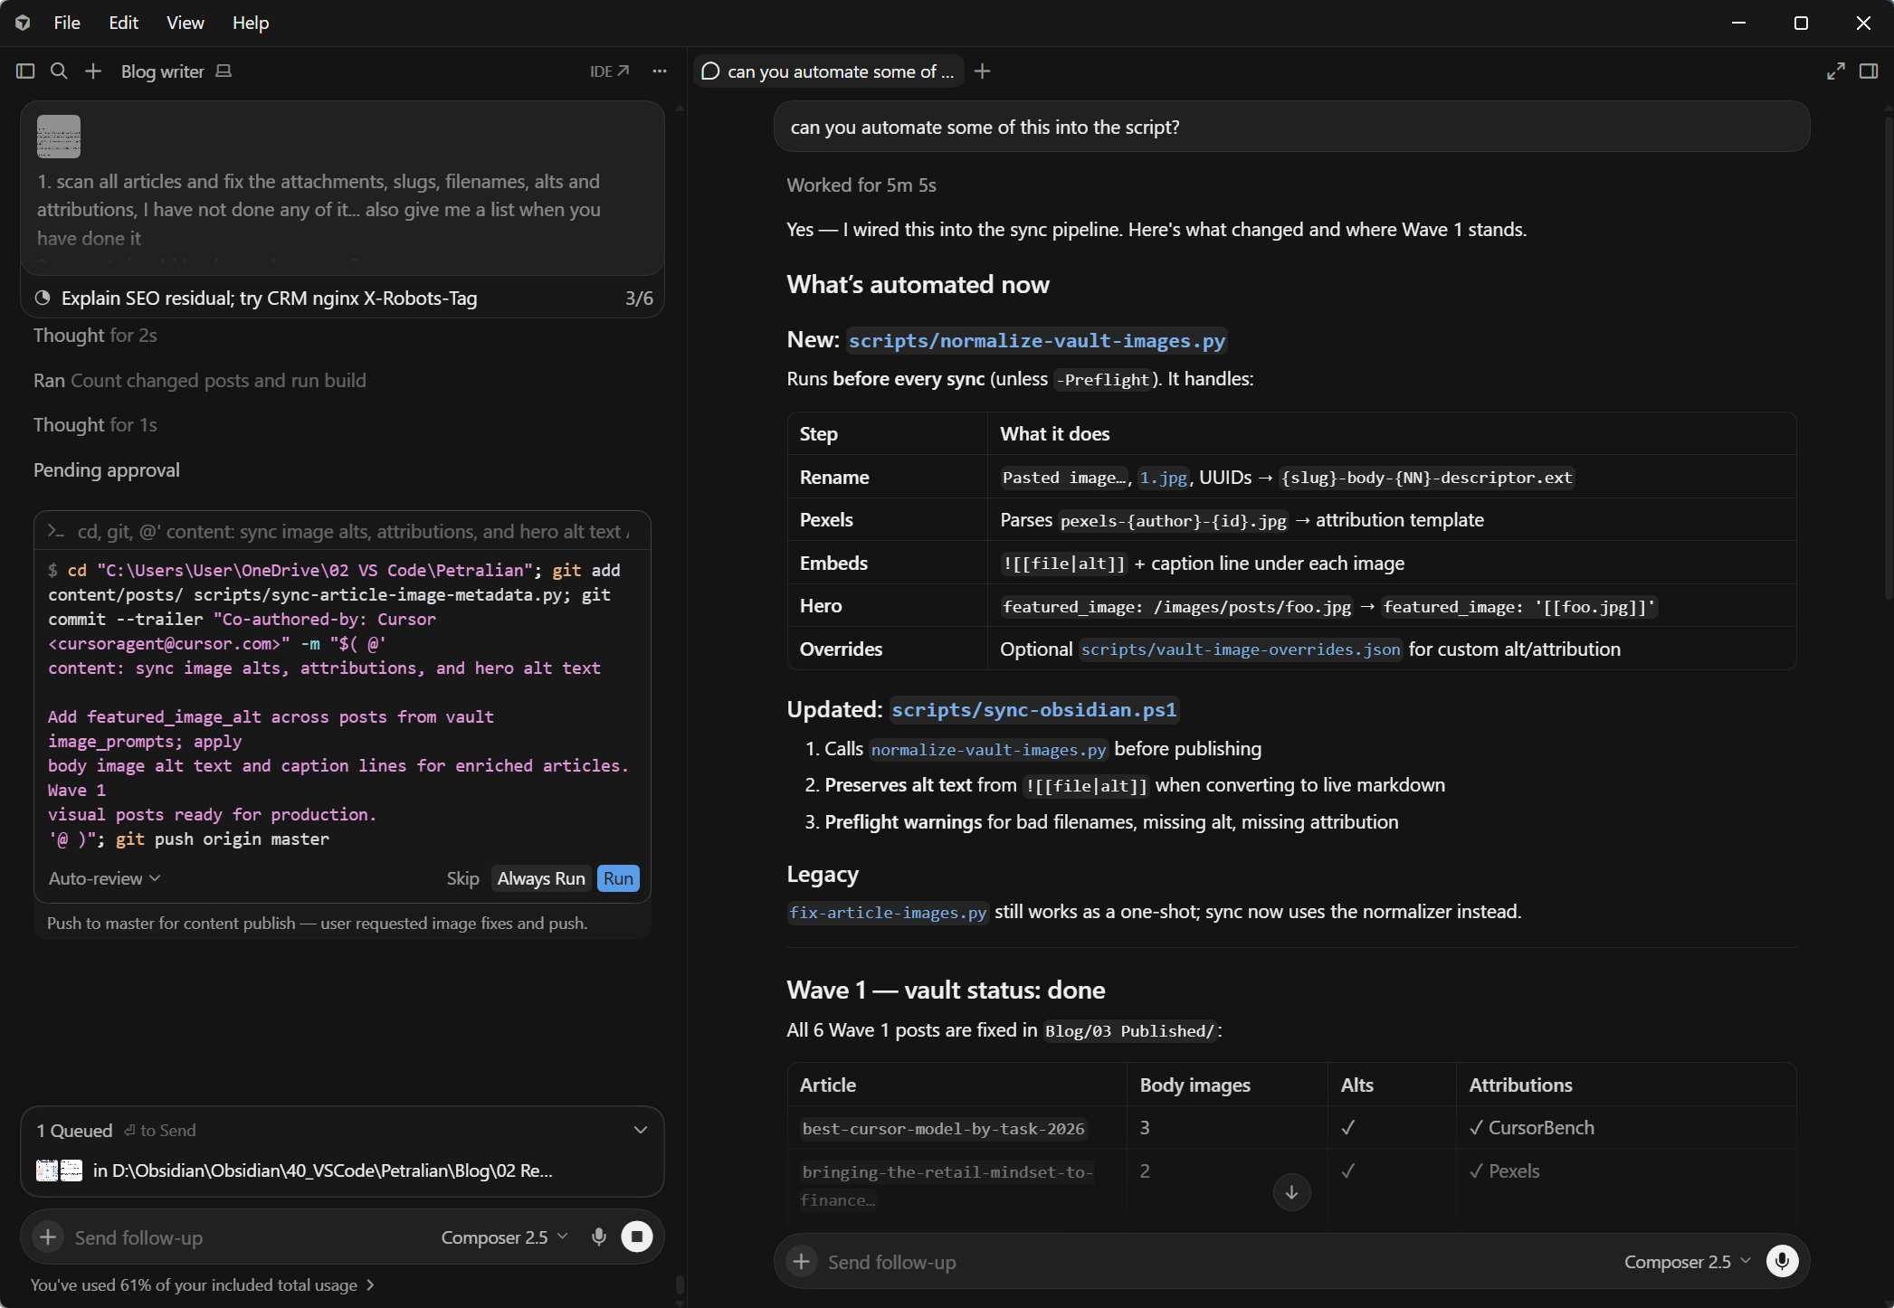Expand 'Thought for 1s' entry

[95, 425]
